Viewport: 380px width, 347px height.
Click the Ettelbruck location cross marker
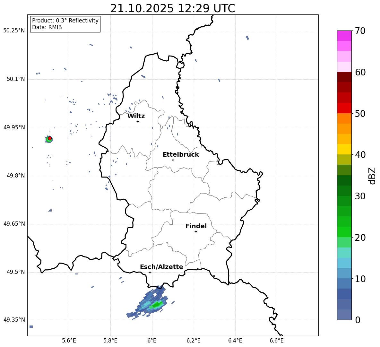point(173,160)
